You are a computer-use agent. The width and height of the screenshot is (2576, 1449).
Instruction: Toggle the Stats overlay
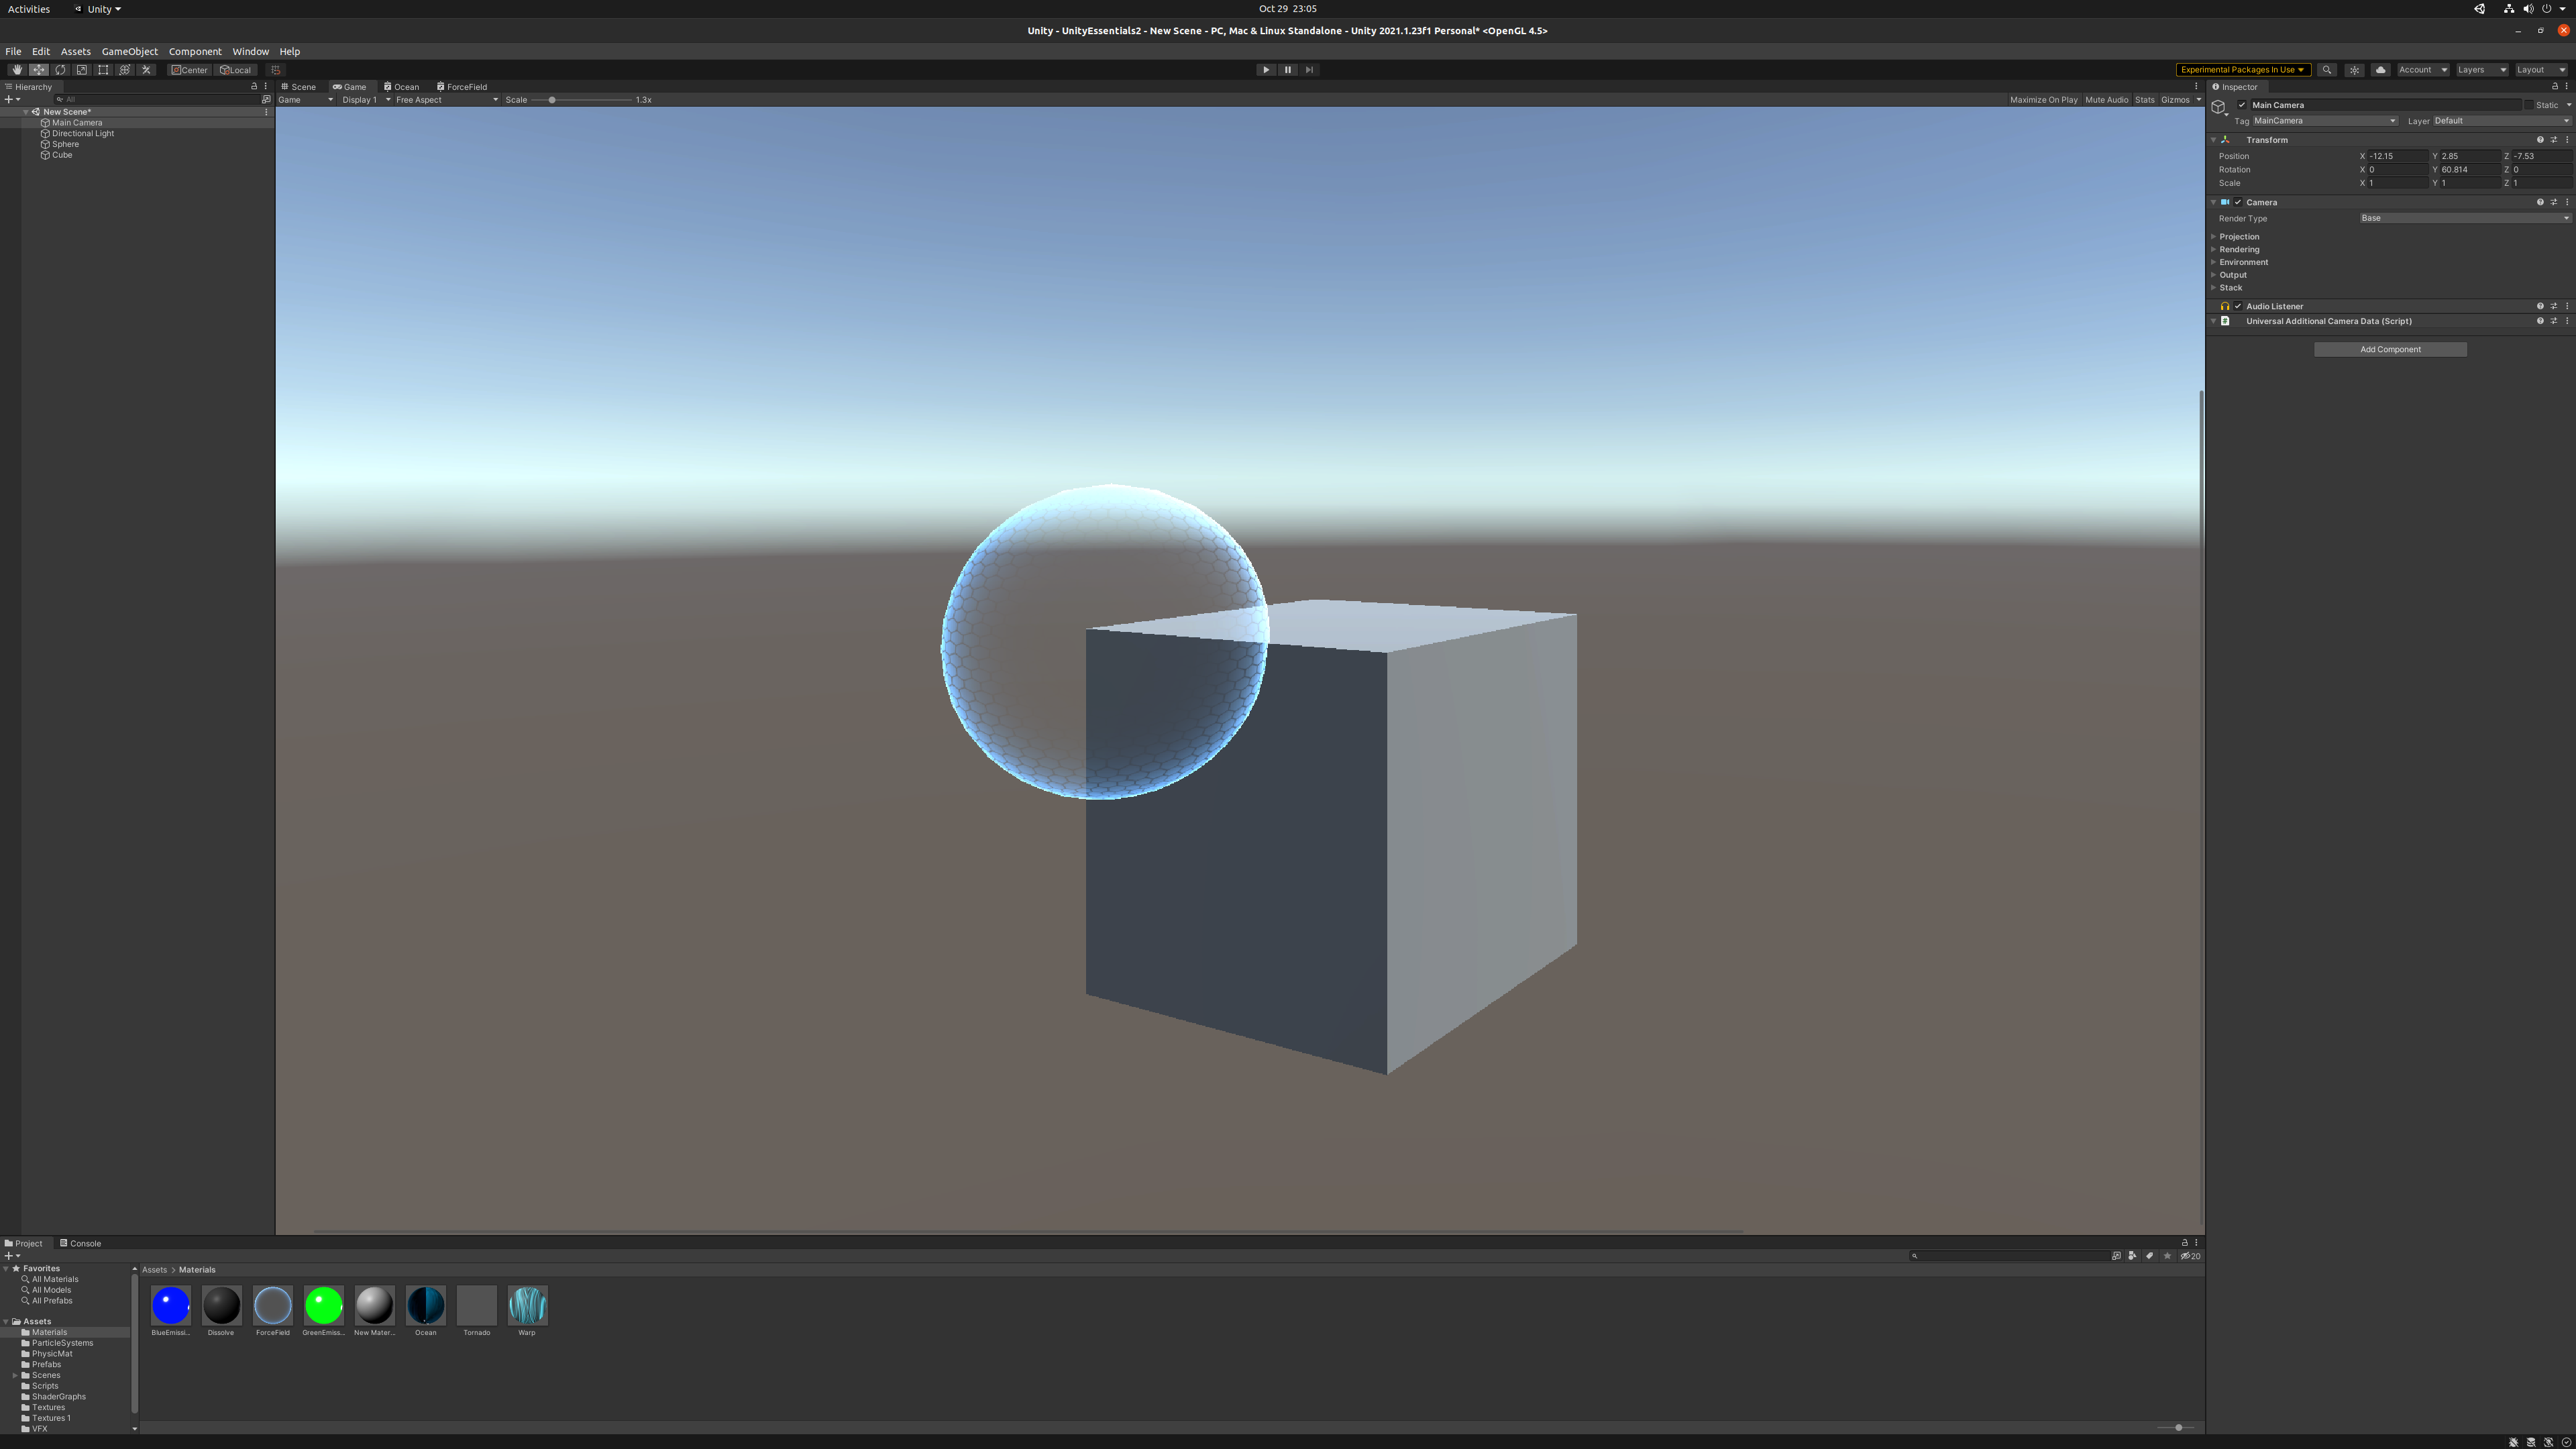coord(2144,100)
